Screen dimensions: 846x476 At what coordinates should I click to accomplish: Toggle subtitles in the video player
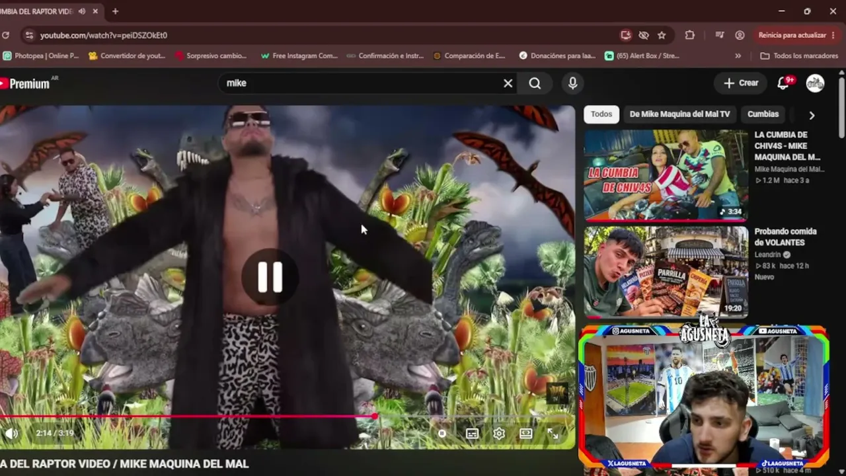pyautogui.click(x=472, y=434)
